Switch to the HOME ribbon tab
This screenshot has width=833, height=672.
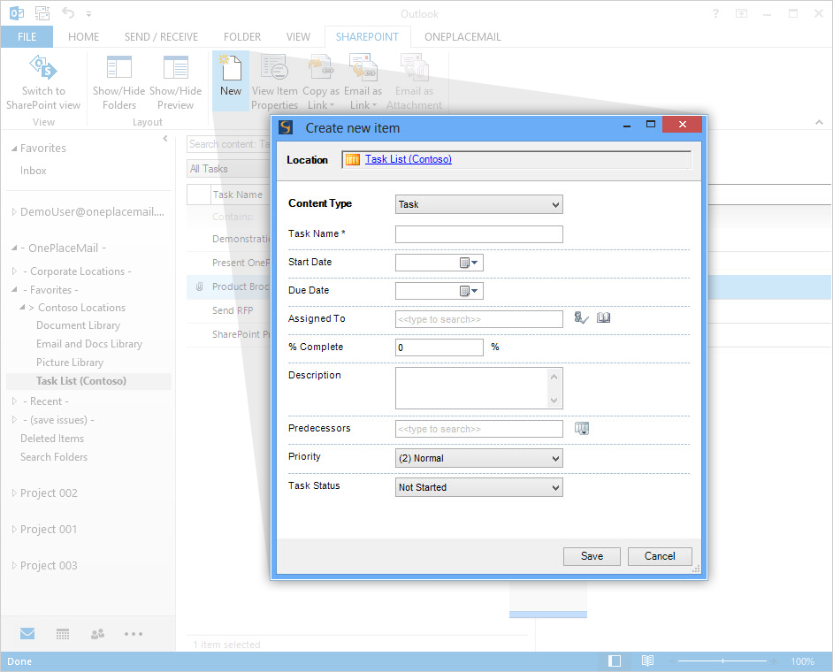[83, 36]
